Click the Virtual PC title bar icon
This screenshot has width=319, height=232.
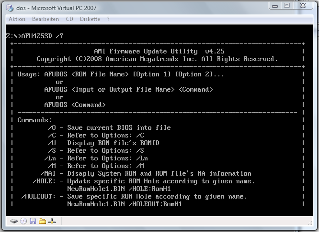[x=10, y=8]
